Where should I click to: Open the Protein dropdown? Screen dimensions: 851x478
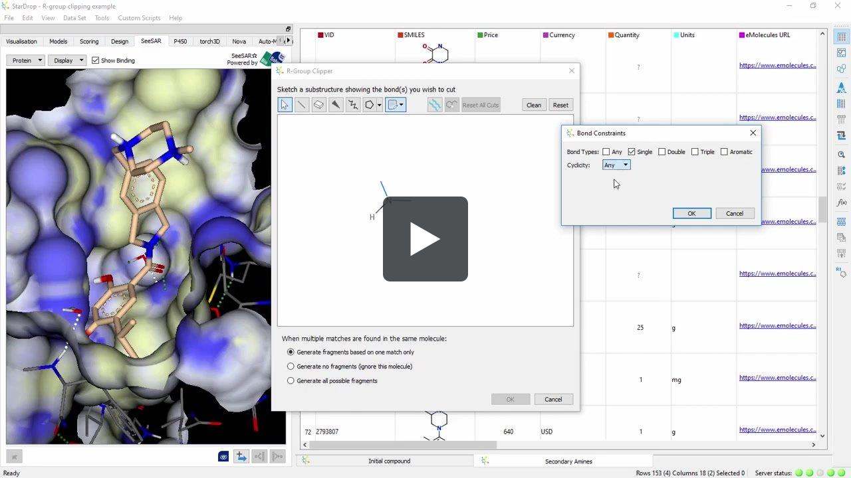(x=27, y=60)
